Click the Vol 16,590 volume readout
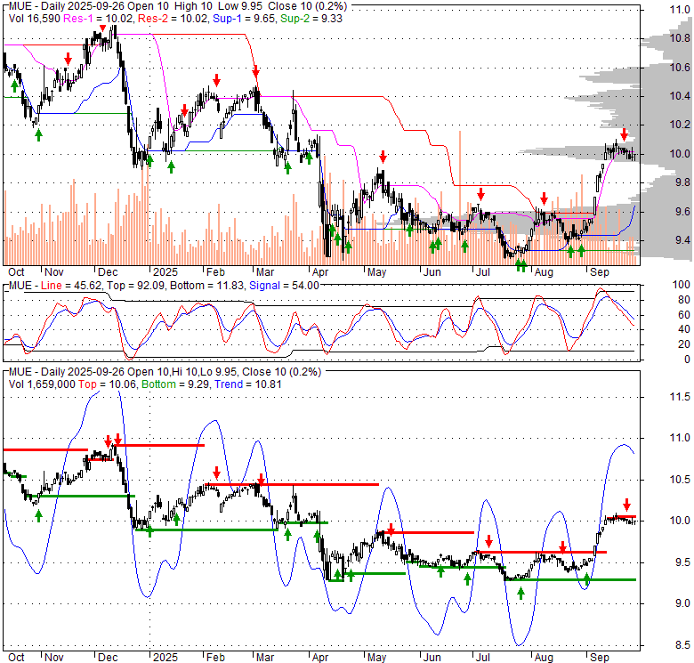Viewport: 694px width, 663px height. pyautogui.click(x=35, y=18)
